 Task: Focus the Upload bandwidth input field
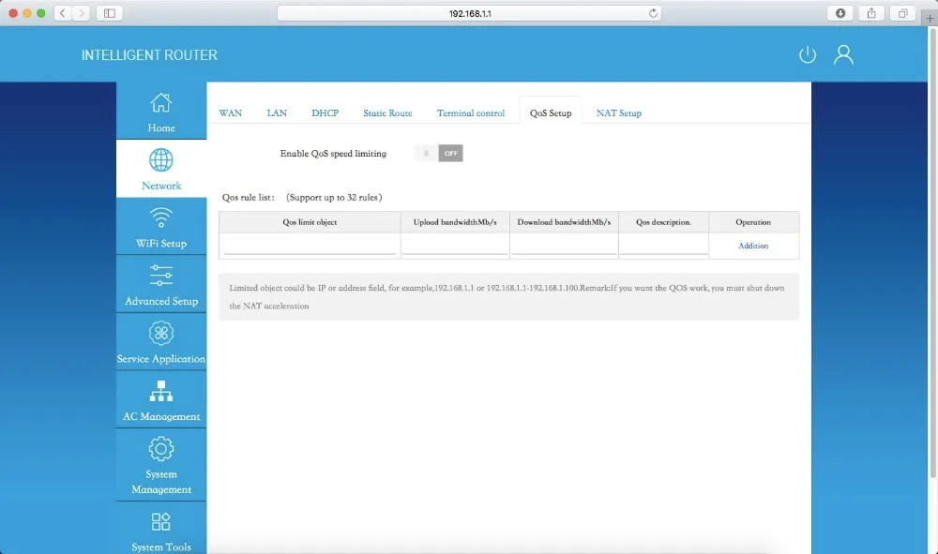click(x=455, y=246)
